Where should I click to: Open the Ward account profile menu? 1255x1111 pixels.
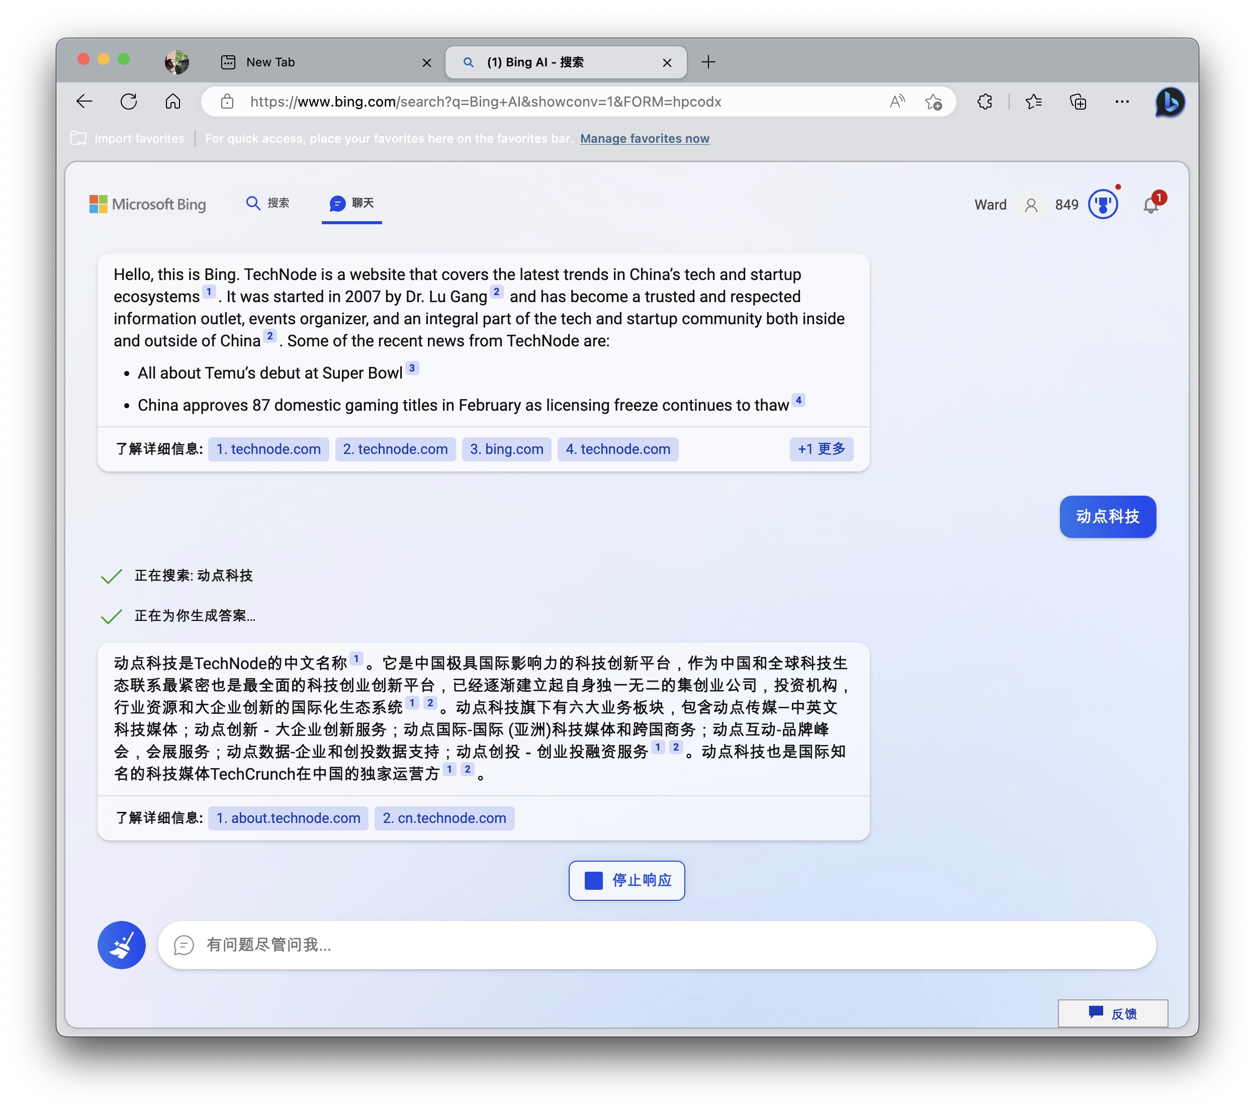pos(1031,205)
